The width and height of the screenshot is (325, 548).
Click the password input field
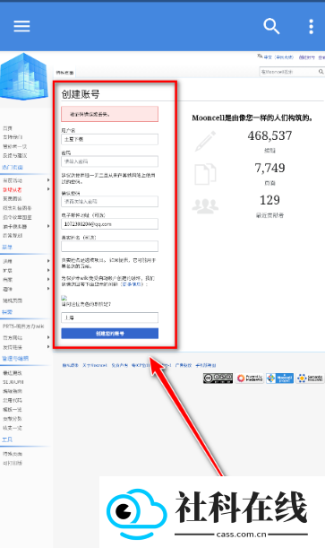coord(109,161)
